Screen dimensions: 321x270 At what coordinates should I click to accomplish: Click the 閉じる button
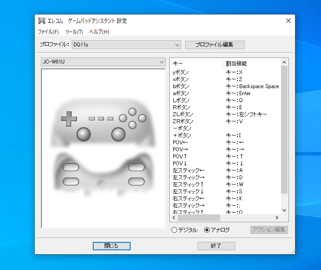[112, 246]
